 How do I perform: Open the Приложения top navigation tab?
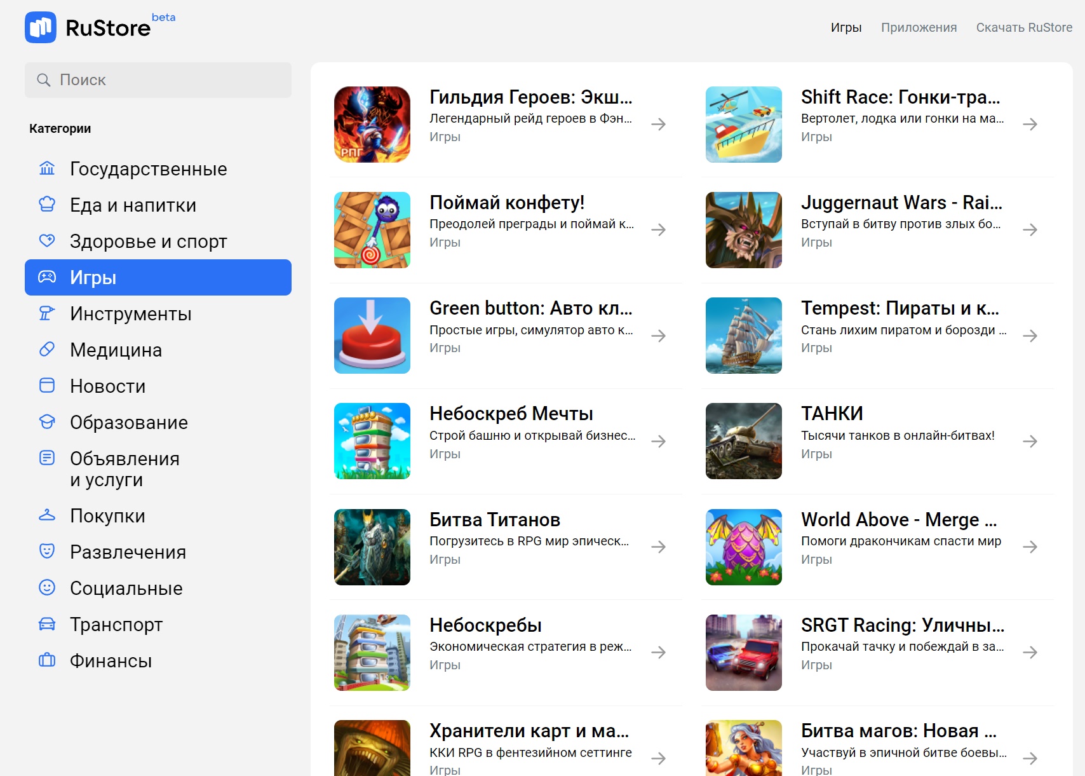[x=919, y=27]
